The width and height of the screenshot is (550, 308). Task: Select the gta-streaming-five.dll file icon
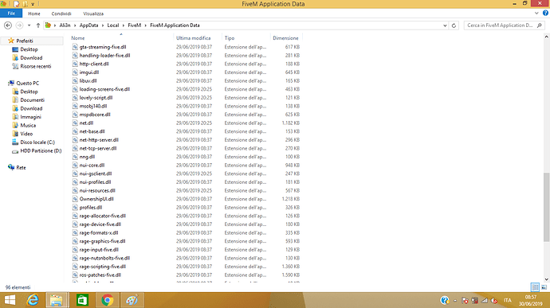click(75, 47)
